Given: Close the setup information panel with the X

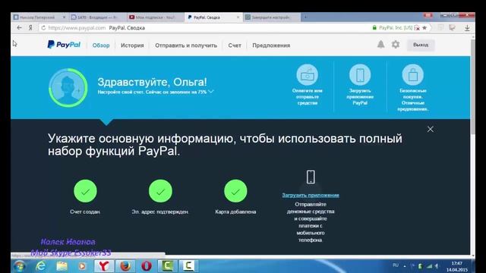Looking at the screenshot, I should click(x=431, y=129).
